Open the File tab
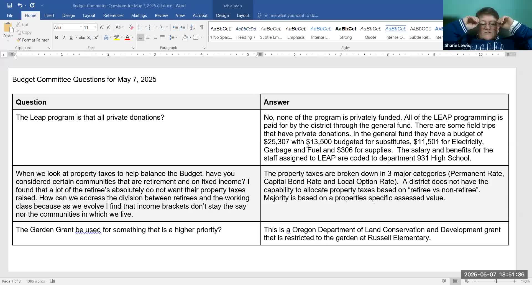This screenshot has height=285, width=532. [x=10, y=15]
